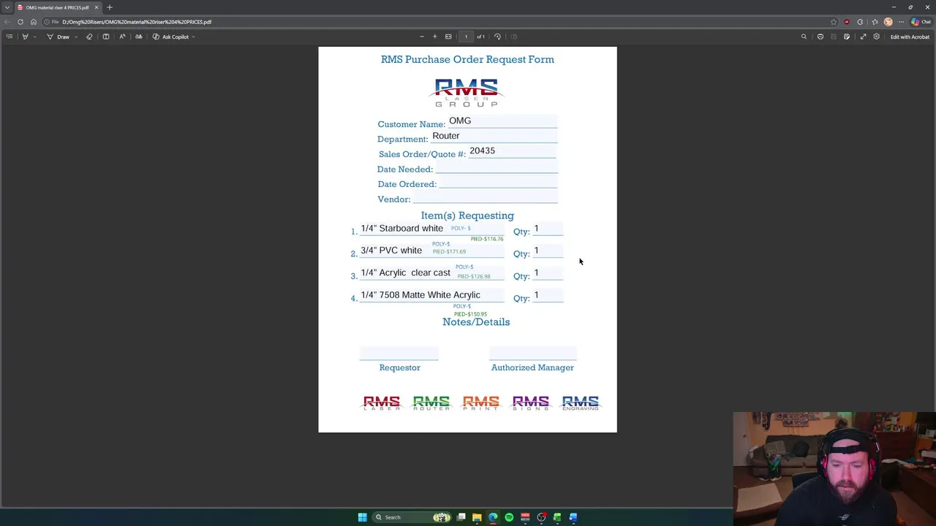Click the Department field showing Router
Image resolution: width=936 pixels, height=526 pixels.
[494, 137]
